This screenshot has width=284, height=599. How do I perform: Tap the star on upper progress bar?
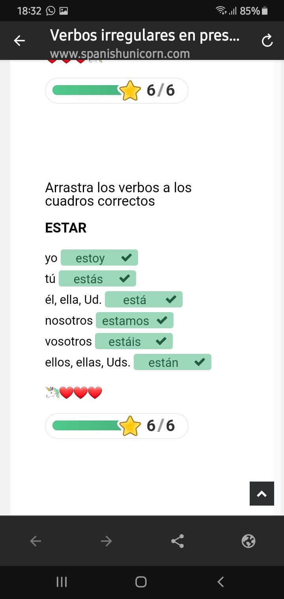point(130,91)
